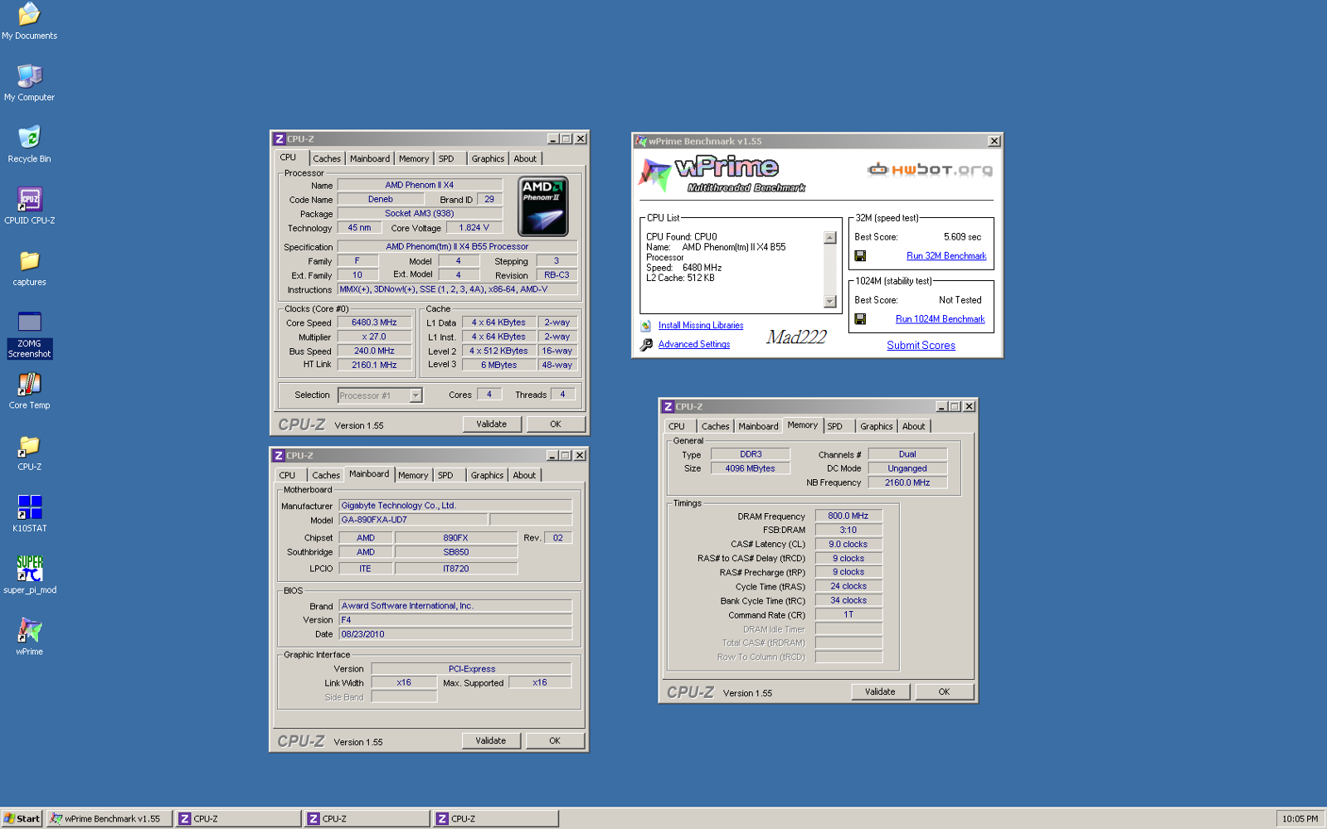The height and width of the screenshot is (829, 1327).
Task: Switch to Caches tab in top CPU-Z window
Action: pos(327,158)
